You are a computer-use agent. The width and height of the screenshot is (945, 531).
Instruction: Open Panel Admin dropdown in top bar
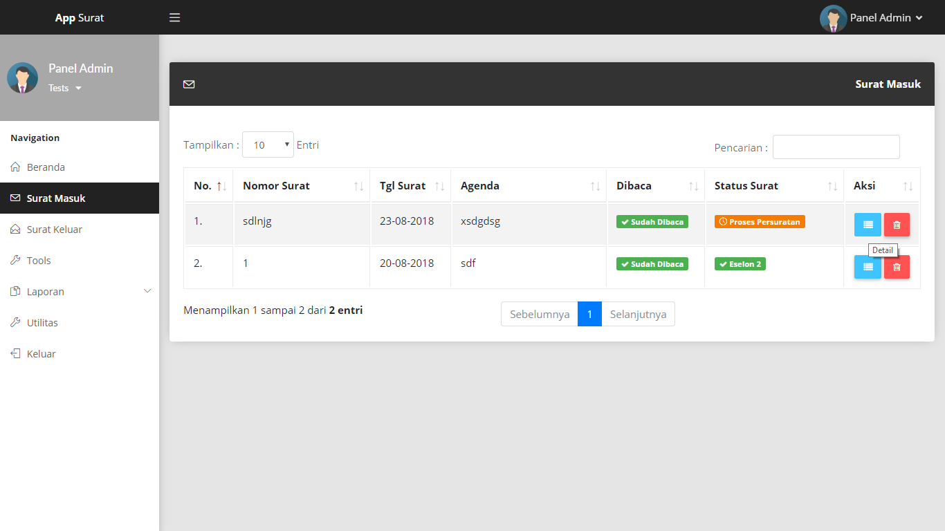(x=872, y=18)
